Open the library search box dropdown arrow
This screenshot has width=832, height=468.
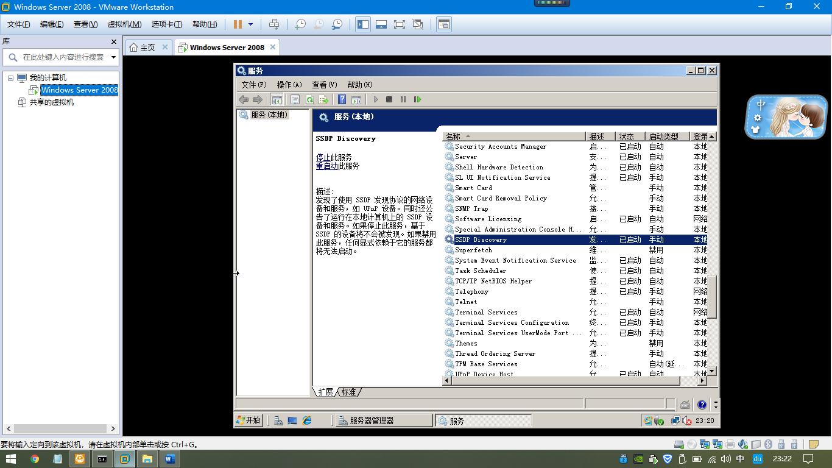[113, 57]
